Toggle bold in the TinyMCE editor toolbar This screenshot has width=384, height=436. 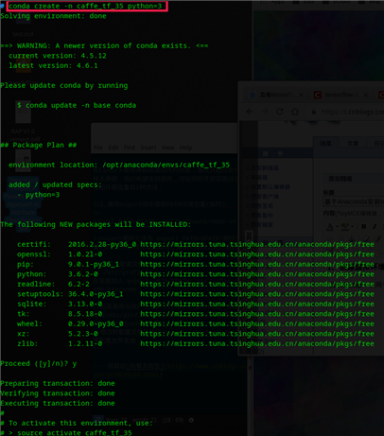(363, 226)
